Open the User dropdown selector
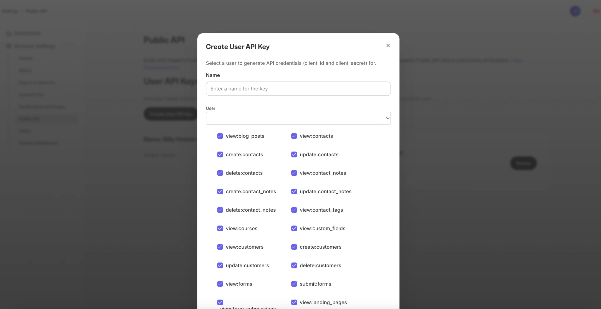This screenshot has height=309, width=601. tap(298, 118)
